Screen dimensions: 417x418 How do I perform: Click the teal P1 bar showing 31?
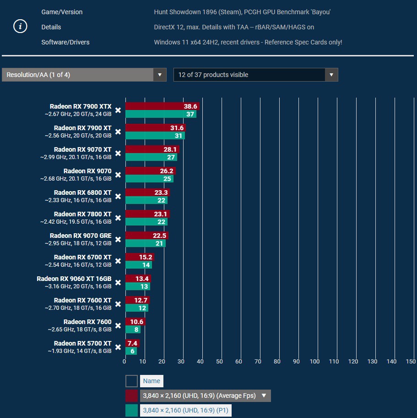coord(155,136)
